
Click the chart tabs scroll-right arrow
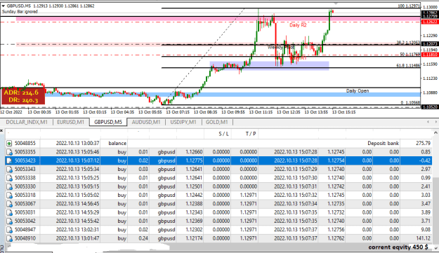435,122
